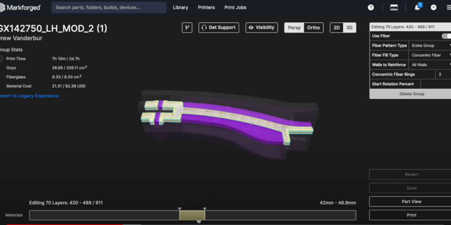Open Walls to Reinforce dropdown
Screen dimensions: 451x225
pyautogui.click(x=430, y=65)
